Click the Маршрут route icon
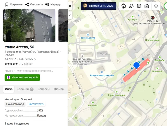 click(47, 5)
